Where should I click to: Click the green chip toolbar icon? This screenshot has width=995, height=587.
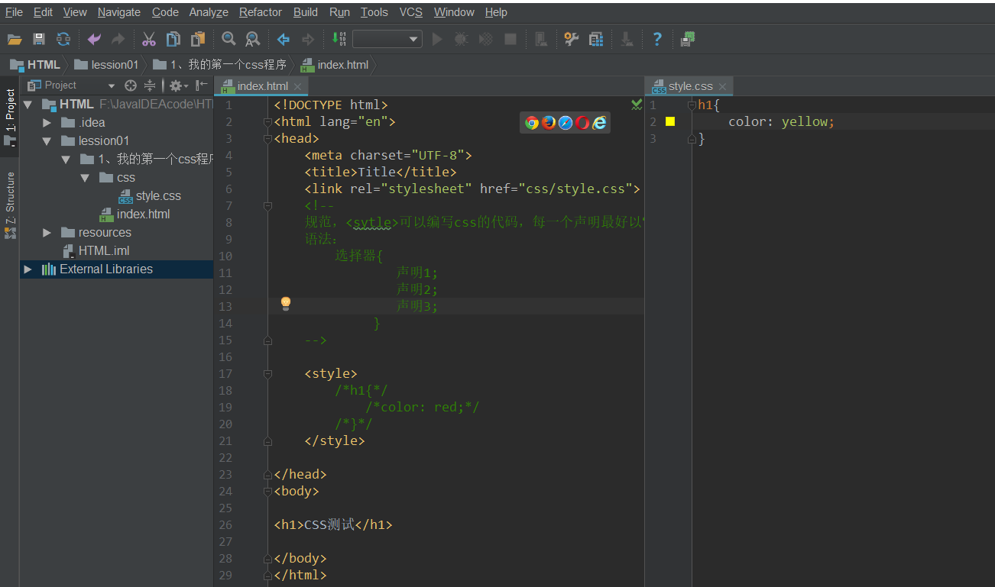(x=688, y=39)
